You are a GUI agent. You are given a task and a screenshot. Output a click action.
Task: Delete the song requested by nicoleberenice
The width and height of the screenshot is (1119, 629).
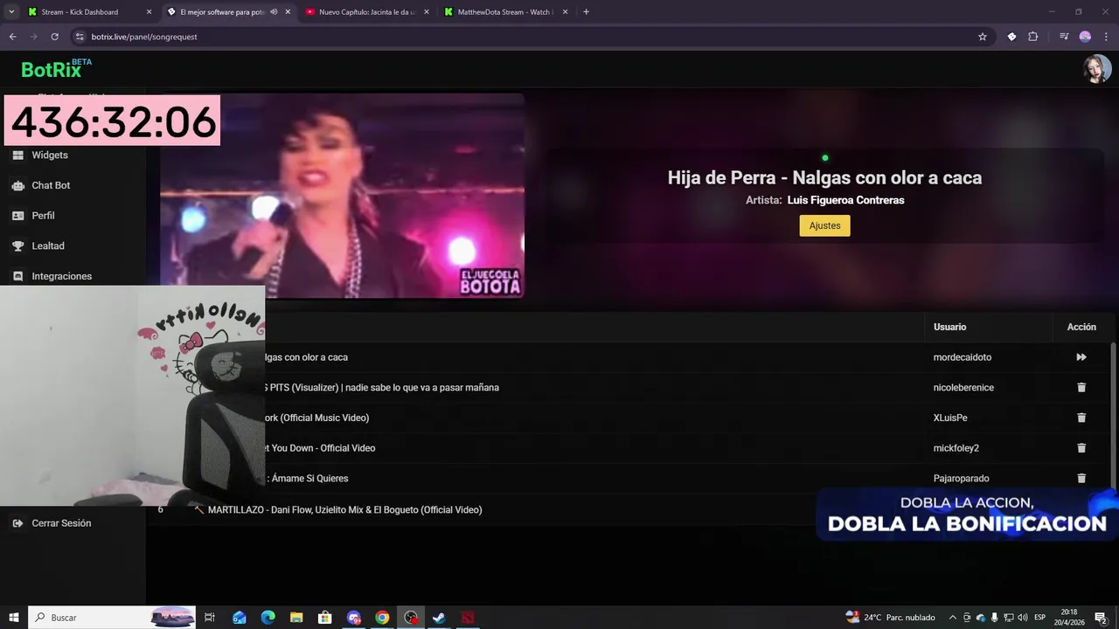tap(1081, 388)
